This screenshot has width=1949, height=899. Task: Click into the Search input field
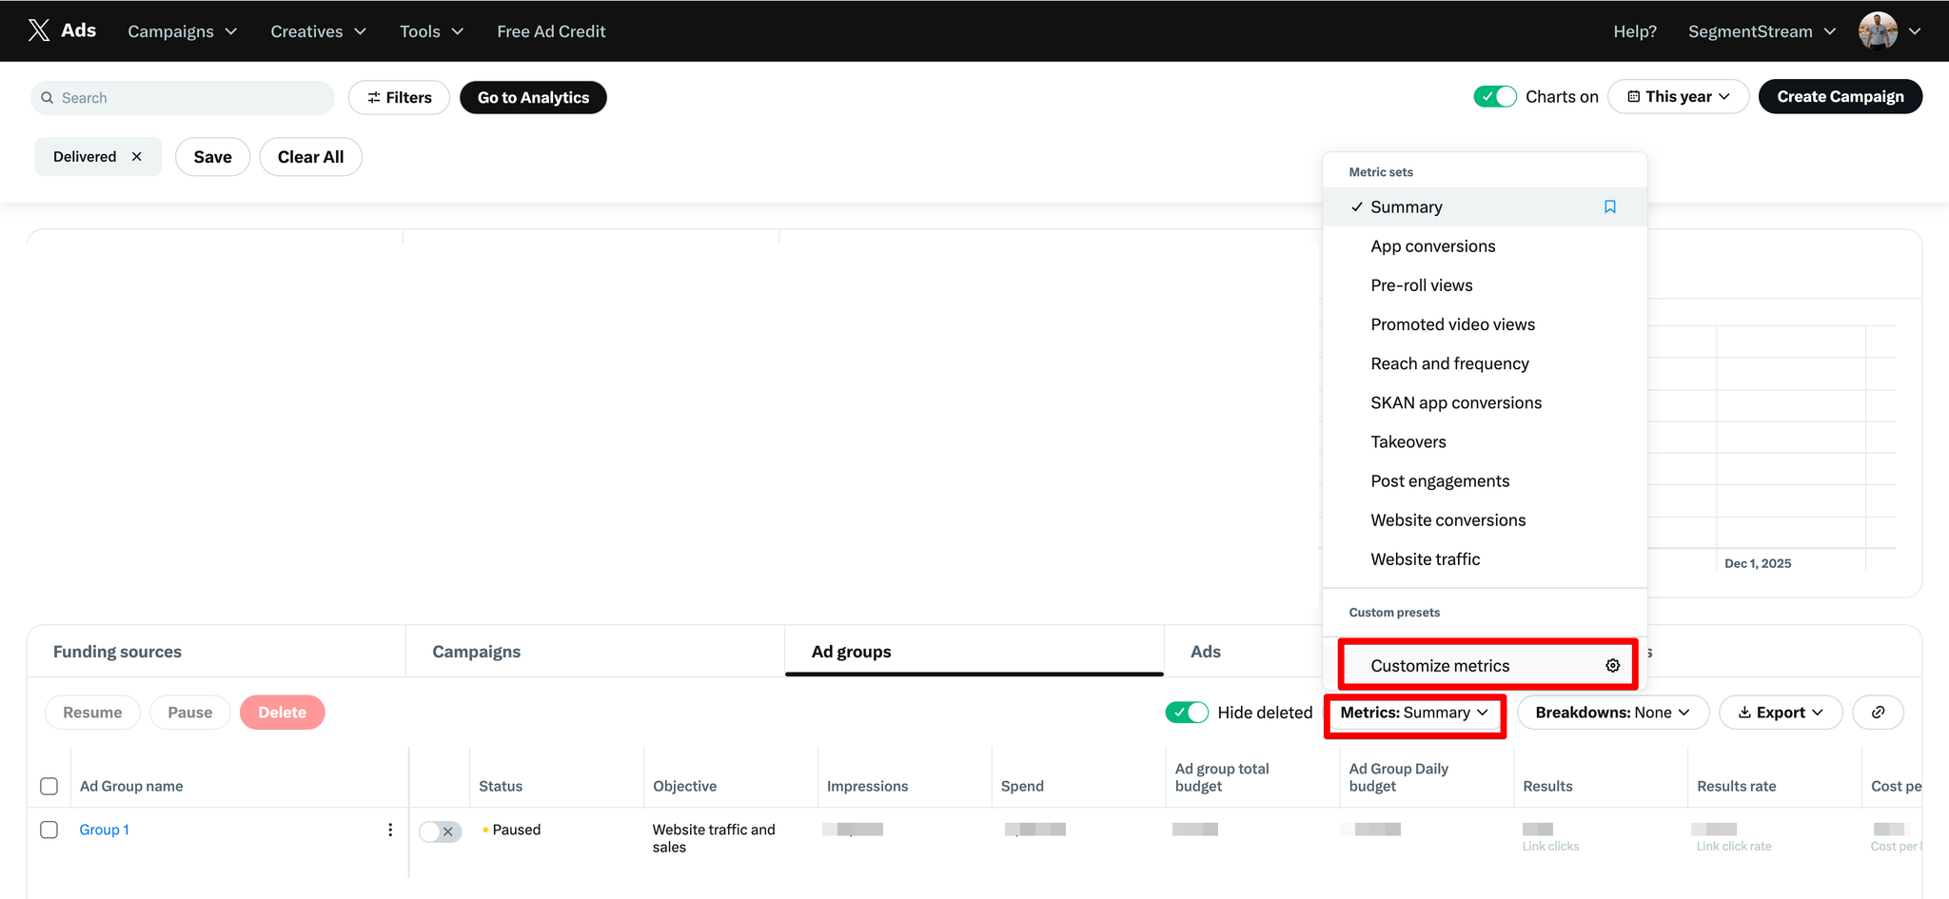190,98
